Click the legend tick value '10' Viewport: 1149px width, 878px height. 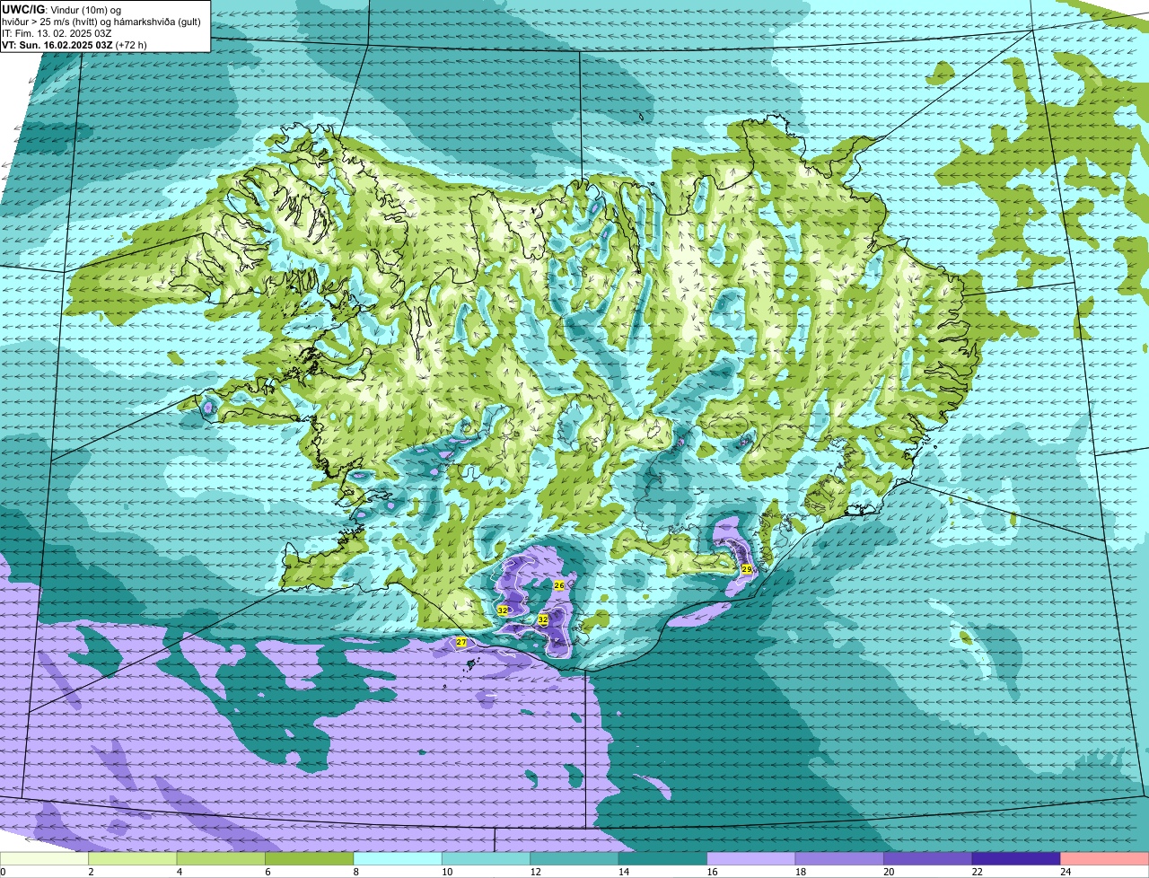click(x=446, y=872)
